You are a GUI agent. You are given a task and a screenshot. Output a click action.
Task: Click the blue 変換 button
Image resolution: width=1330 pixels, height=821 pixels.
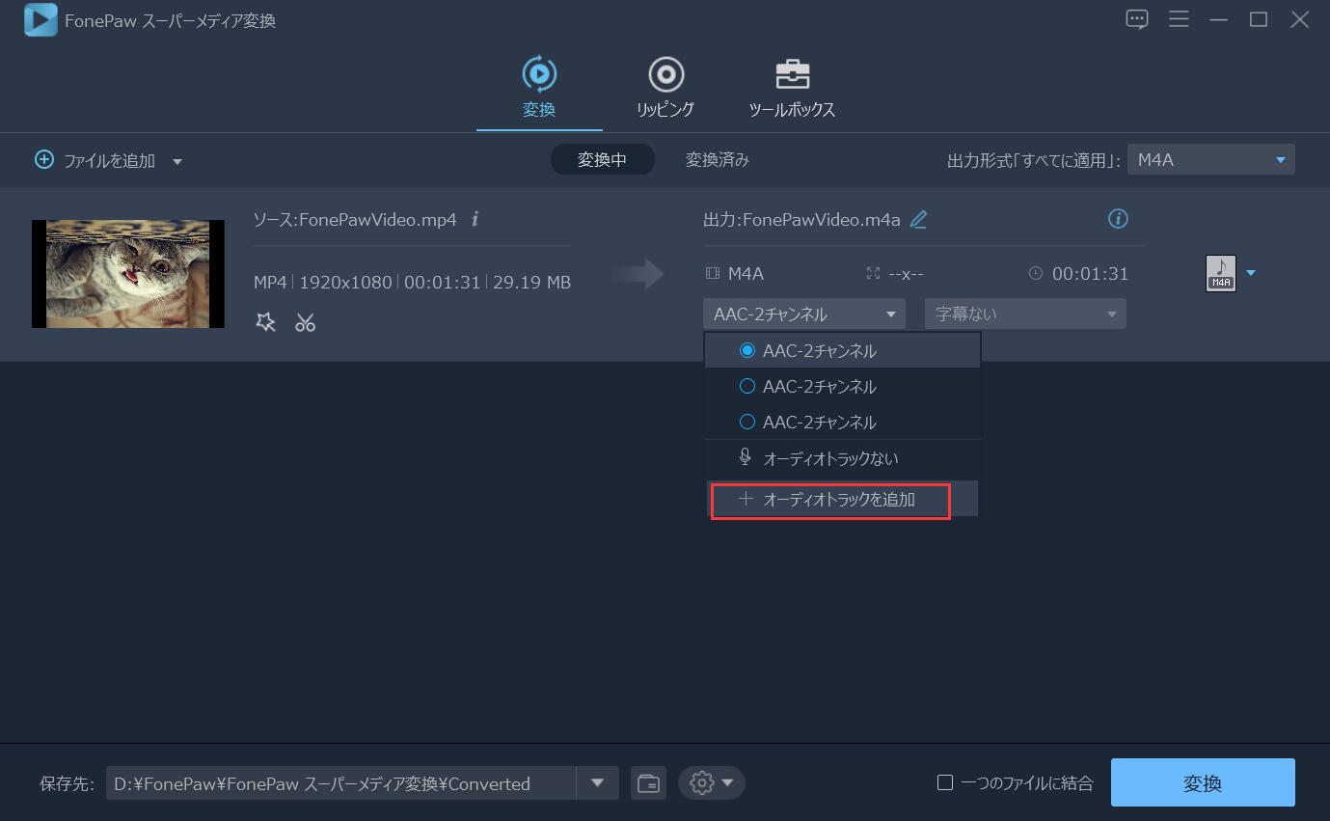1203,782
